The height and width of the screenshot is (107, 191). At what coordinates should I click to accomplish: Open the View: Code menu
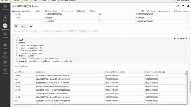pyautogui.click(x=52, y=11)
